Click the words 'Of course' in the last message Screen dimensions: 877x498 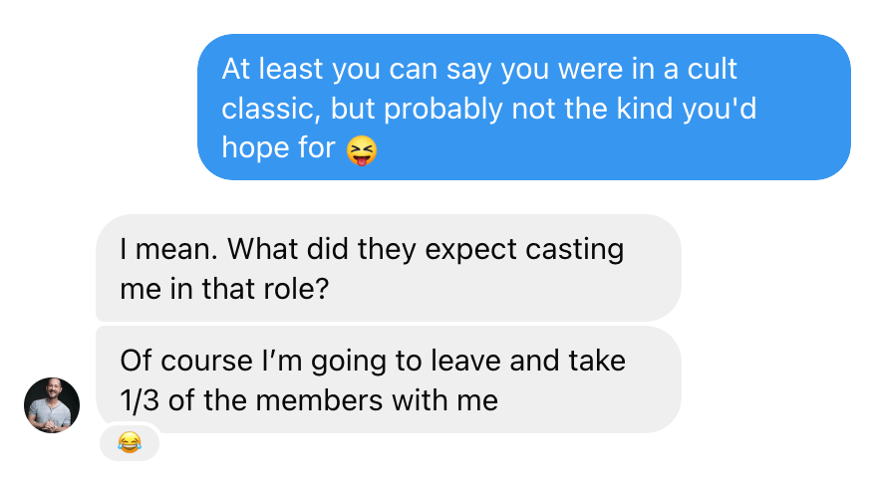187,360
